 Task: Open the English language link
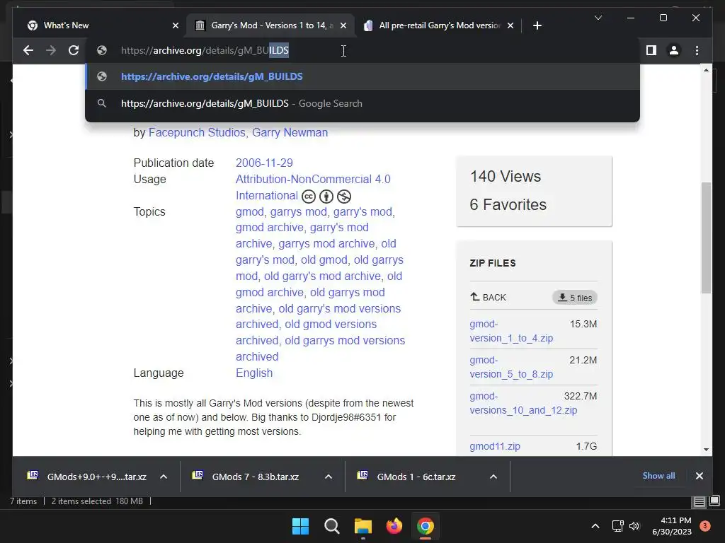(x=254, y=373)
